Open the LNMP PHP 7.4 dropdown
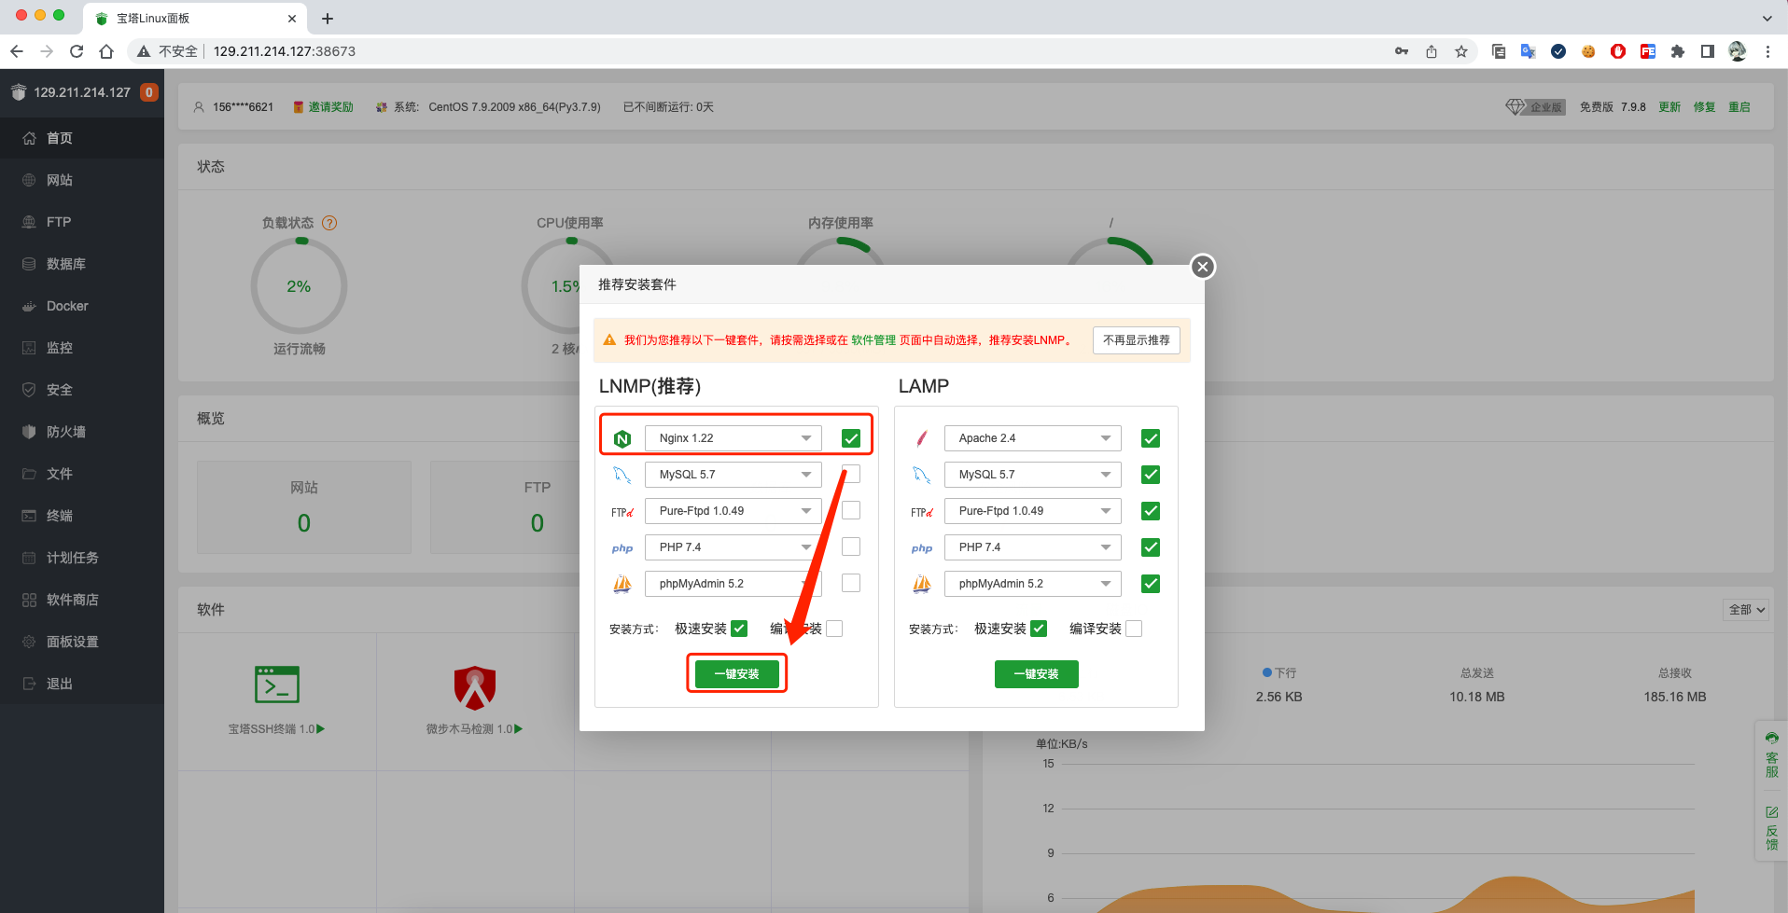Screen dimensions: 1788x913 (733, 547)
